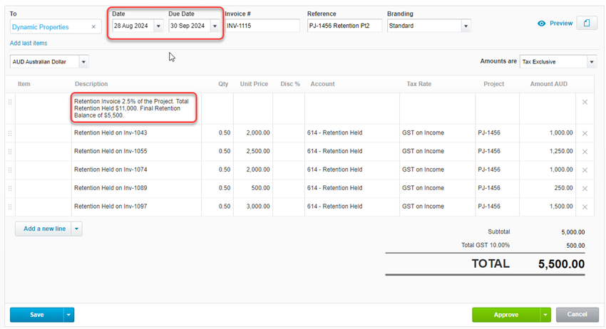Click the Unit Price 3,000.00 cell
The image size is (606, 329).
[x=253, y=207]
